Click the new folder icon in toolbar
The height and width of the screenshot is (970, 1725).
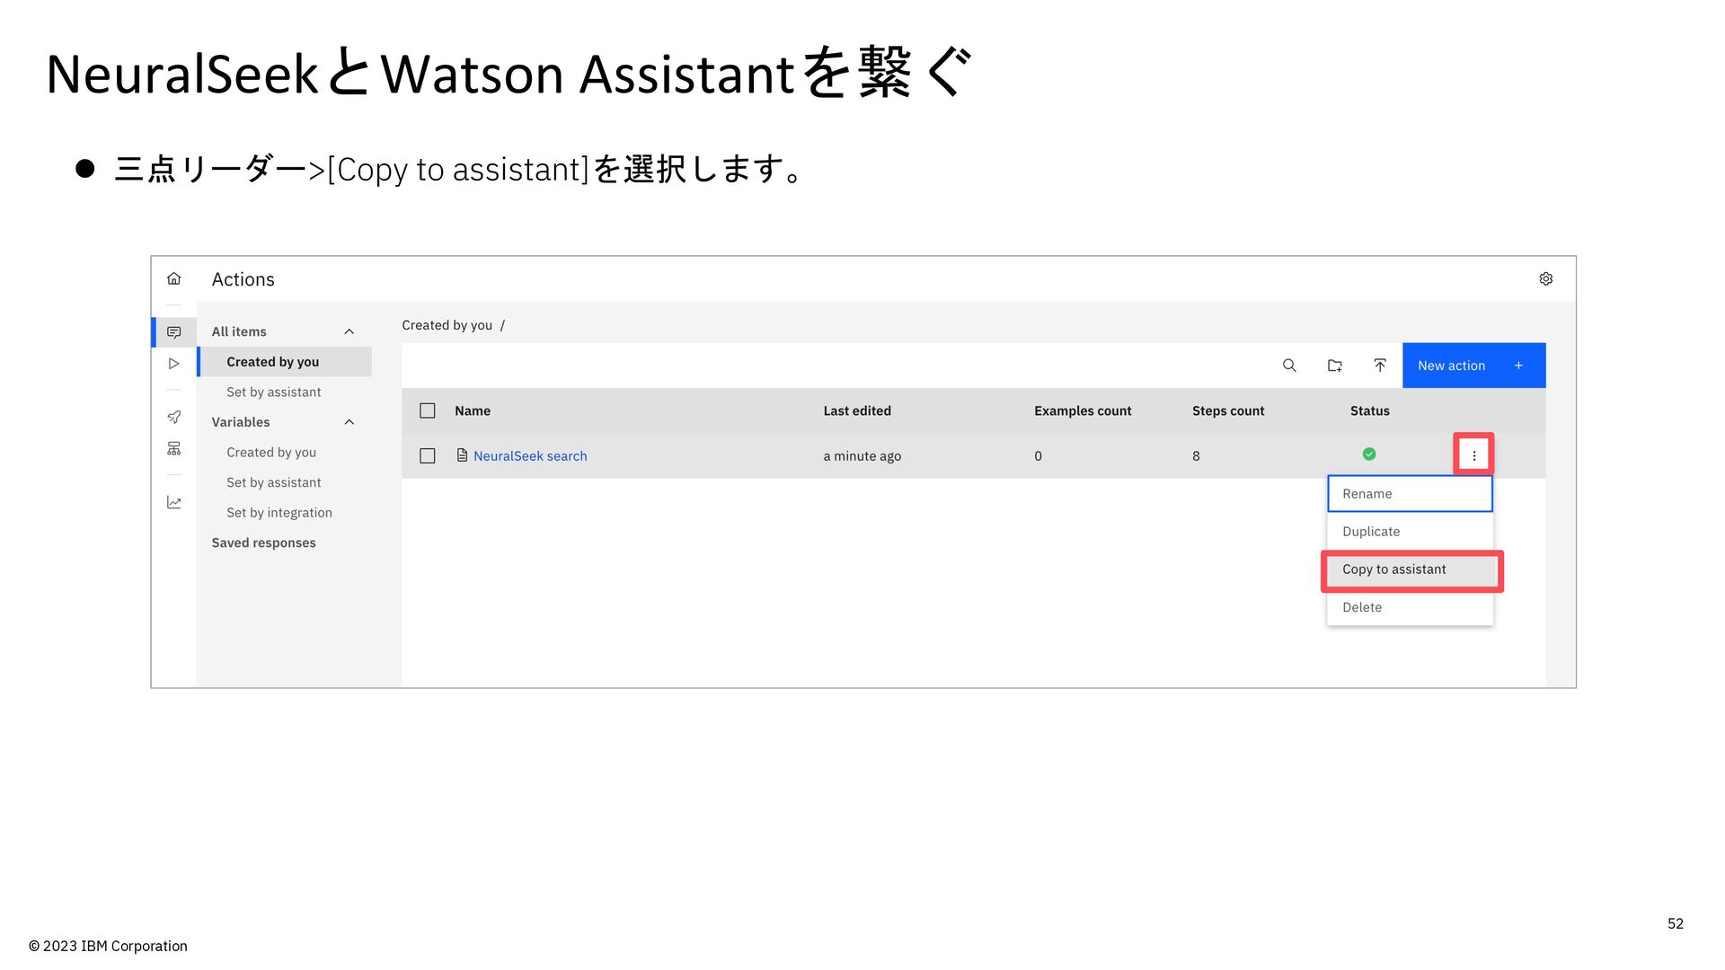point(1335,366)
